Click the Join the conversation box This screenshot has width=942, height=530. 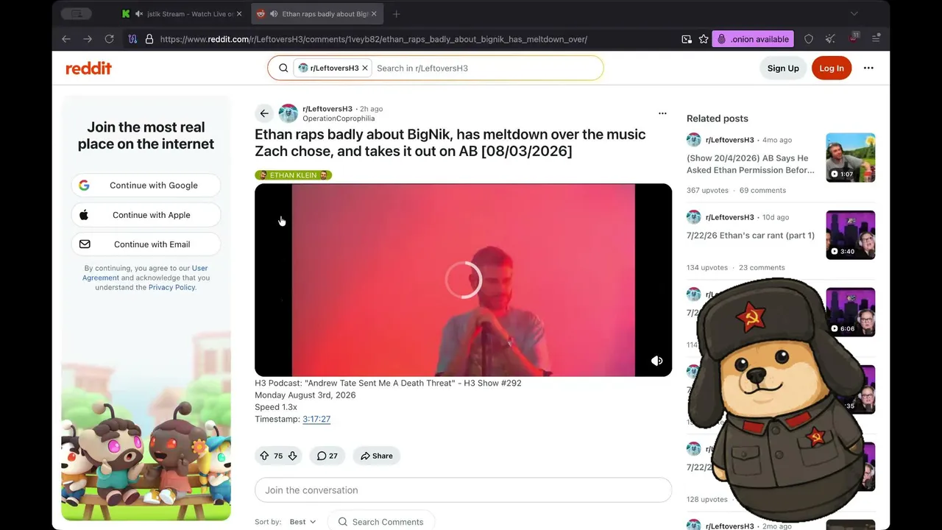(463, 490)
